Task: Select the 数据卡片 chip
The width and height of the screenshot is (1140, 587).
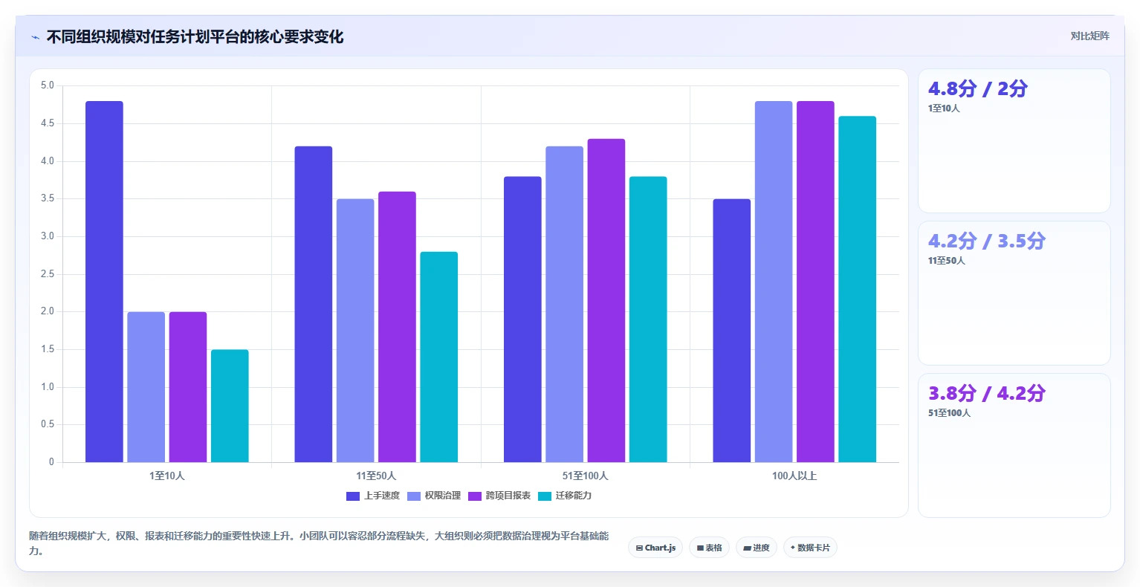Action: (810, 548)
